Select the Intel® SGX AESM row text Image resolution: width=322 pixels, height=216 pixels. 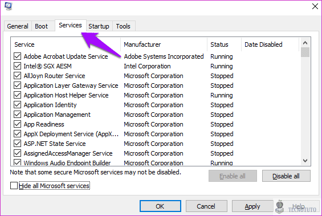tap(48, 66)
